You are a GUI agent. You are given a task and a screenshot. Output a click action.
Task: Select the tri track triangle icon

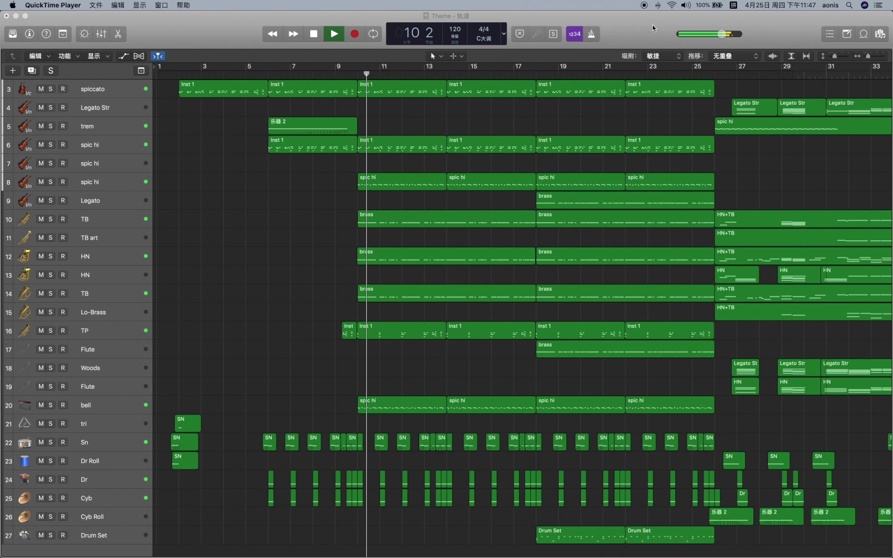point(24,424)
